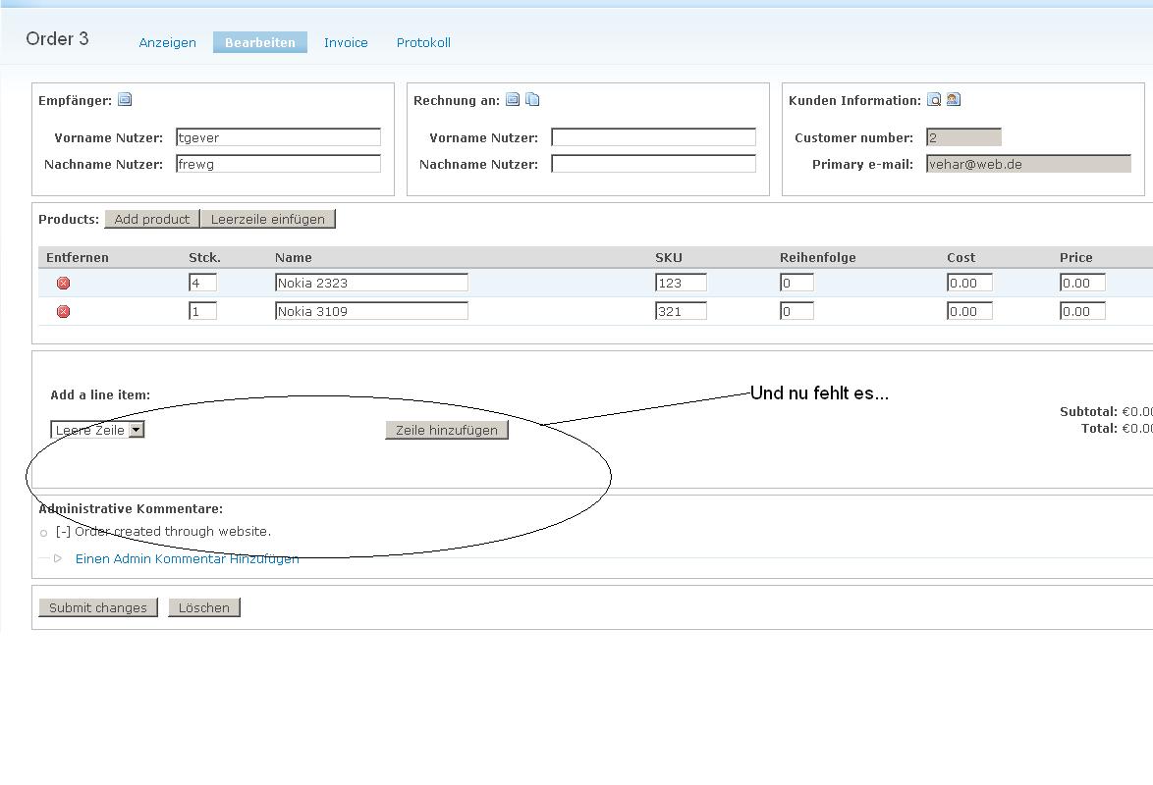This screenshot has height=785, width=1153.
Task: Click the address book icon next to Empfänger
Action: [x=125, y=99]
